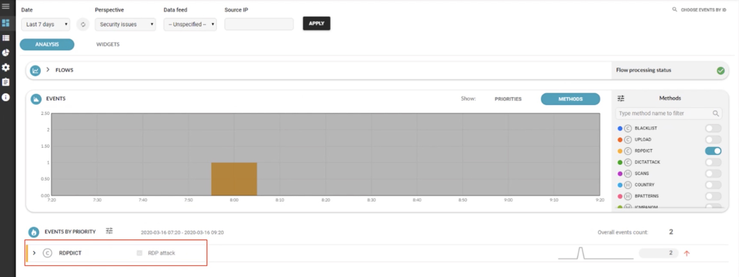The image size is (739, 277).
Task: Show events by PRIORITIES
Action: [508, 99]
